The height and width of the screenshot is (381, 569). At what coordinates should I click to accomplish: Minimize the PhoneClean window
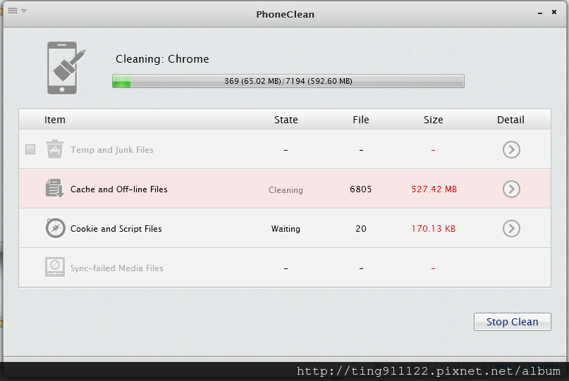pos(540,13)
